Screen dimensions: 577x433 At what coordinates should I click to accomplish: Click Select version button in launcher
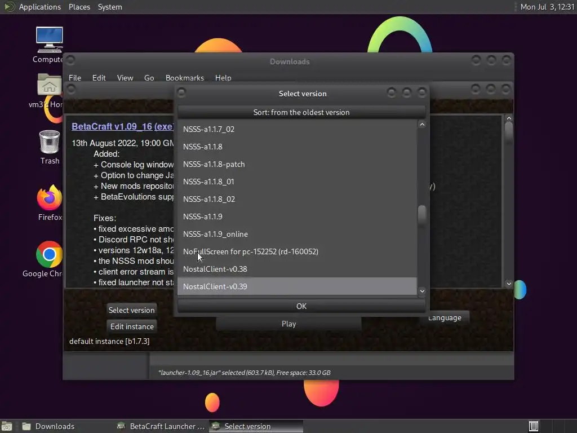pyautogui.click(x=131, y=310)
